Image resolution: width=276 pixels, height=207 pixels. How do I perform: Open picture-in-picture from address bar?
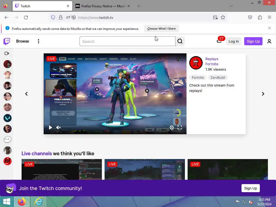pos(215,18)
